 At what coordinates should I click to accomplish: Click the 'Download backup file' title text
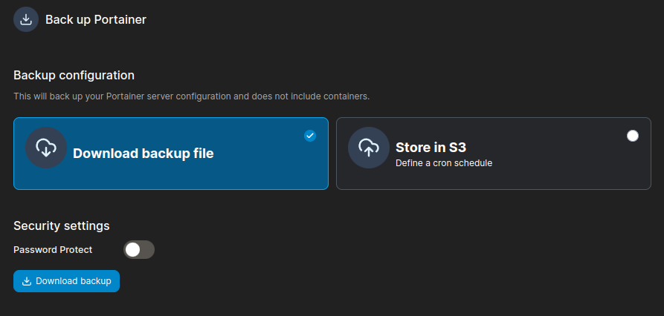[143, 154]
